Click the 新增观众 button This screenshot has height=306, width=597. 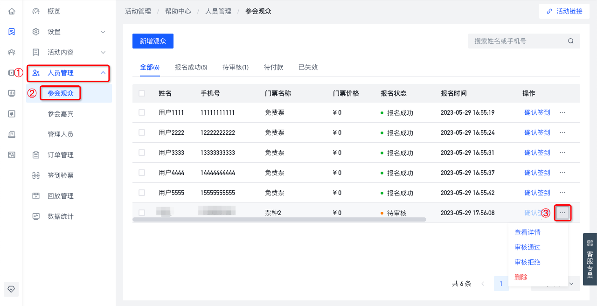coord(153,41)
